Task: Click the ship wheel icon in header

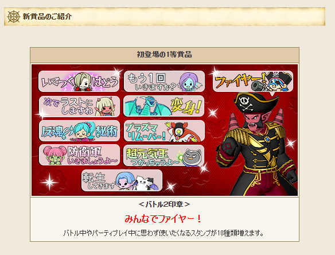Action: click(x=14, y=17)
